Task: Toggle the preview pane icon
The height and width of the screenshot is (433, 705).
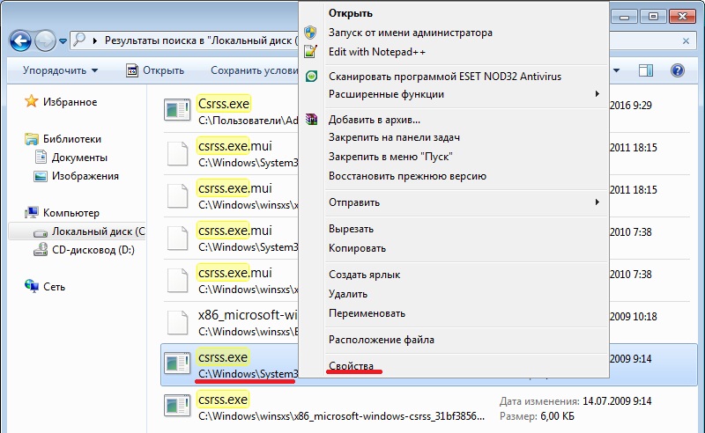Action: point(646,70)
